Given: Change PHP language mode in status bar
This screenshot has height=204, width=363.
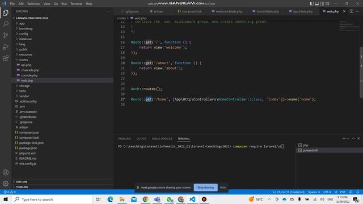Looking at the screenshot, I should [343, 192].
